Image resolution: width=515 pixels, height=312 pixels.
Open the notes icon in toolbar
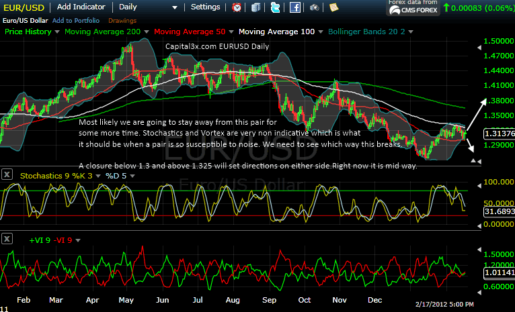coord(334,7)
